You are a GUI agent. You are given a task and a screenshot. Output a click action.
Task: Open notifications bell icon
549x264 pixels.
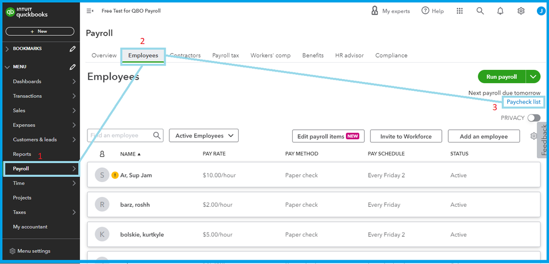(501, 11)
